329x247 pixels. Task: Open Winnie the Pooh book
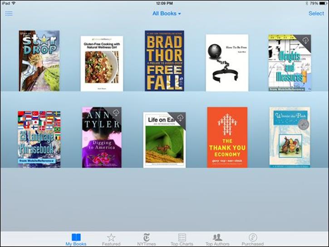point(290,137)
